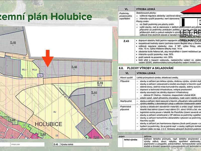Click the Z.36 zone label
The image size is (201, 151).
[43, 134]
